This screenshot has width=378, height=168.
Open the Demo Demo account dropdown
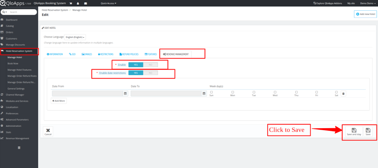coord(367,3)
